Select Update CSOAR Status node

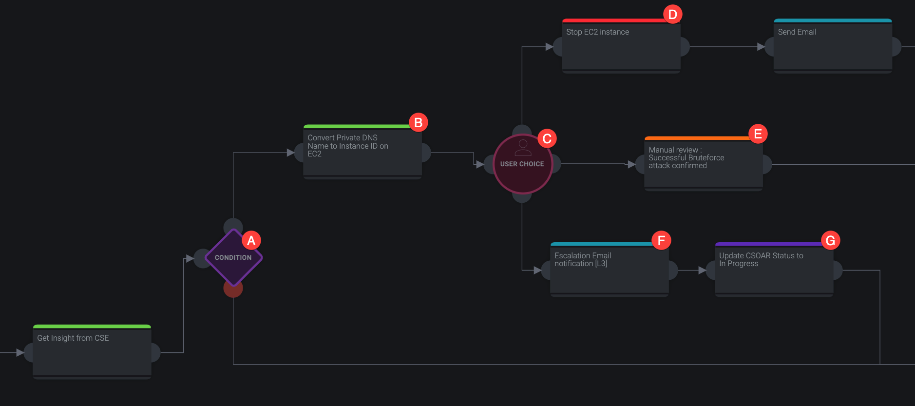click(x=774, y=270)
